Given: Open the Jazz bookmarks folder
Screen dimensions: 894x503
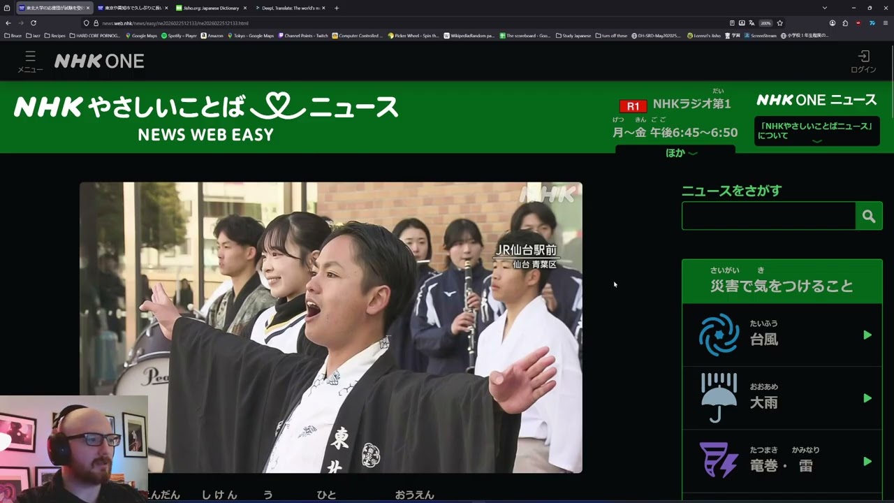Looking at the screenshot, I should point(33,36).
